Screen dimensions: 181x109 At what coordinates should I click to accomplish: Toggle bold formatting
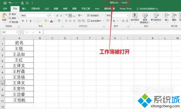pos(23,21)
